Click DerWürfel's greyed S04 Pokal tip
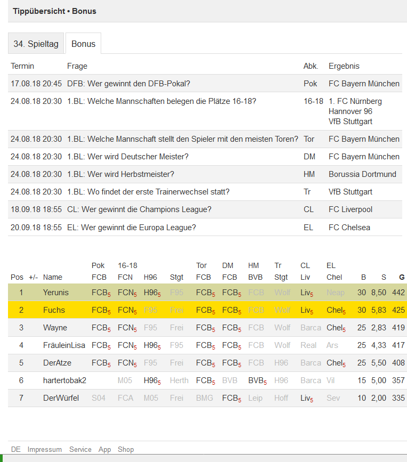The image size is (407, 462). coord(99,398)
